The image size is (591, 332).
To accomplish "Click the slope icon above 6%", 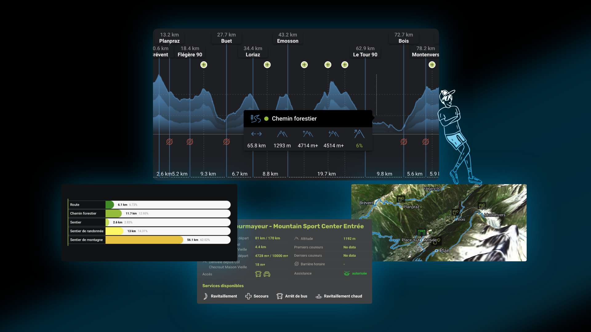I will point(359,134).
